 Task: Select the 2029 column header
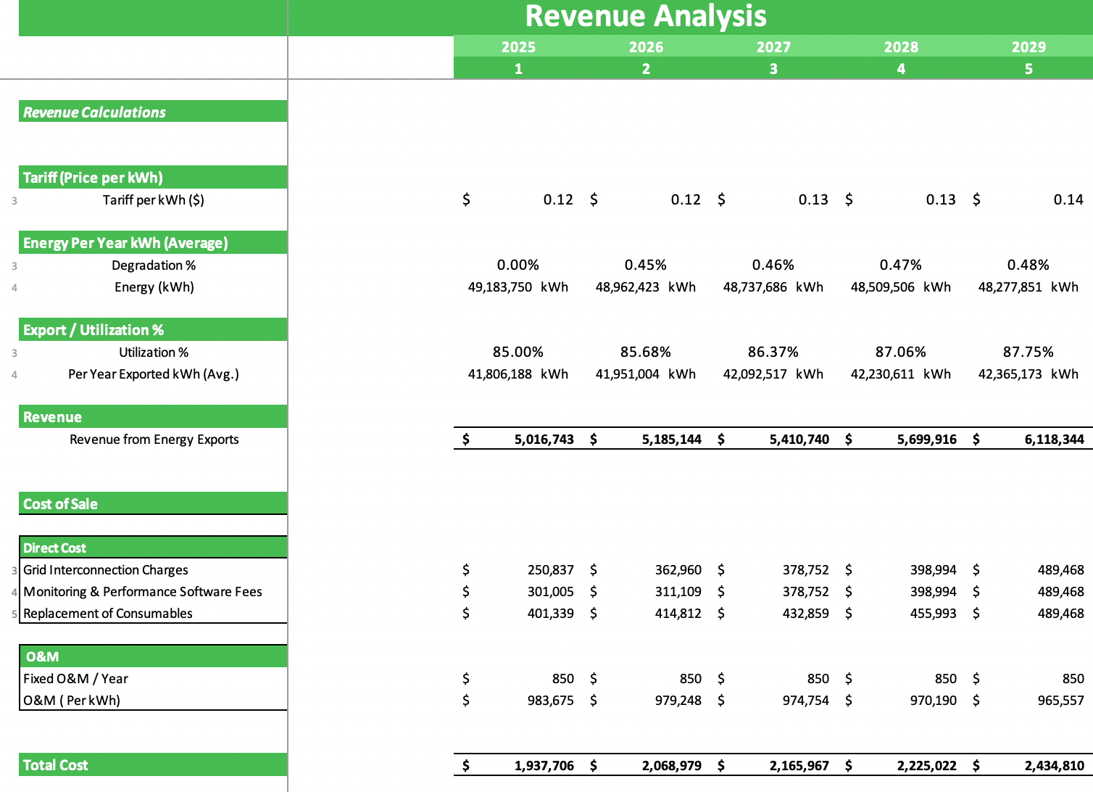point(1028,46)
